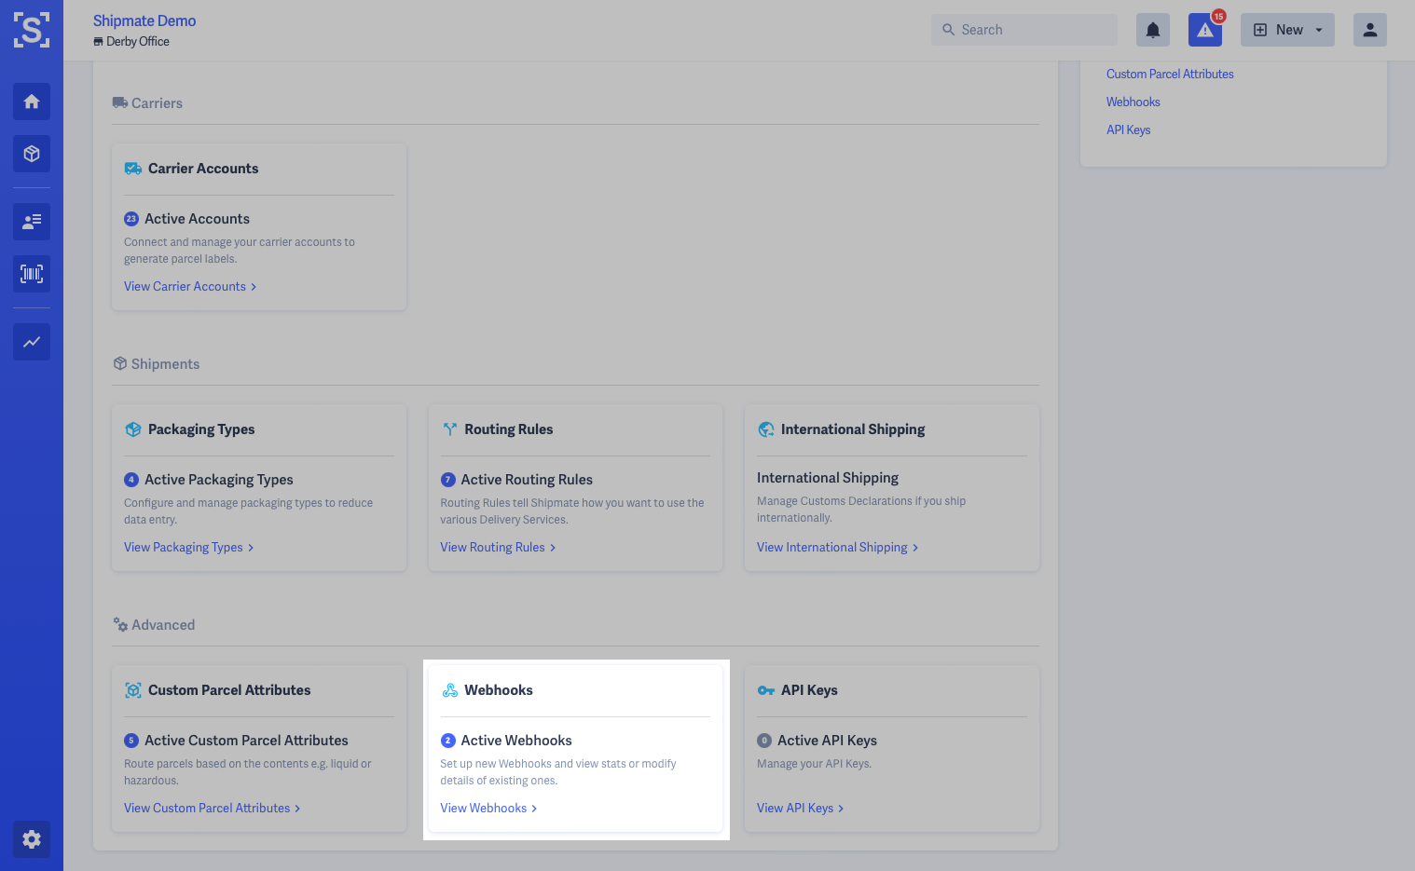
Task: Open the contacts list sidebar icon
Action: [x=32, y=222]
